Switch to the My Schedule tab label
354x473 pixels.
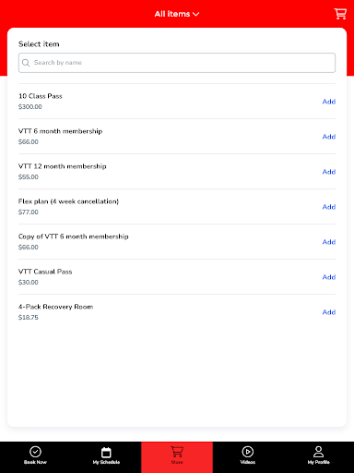106,462
